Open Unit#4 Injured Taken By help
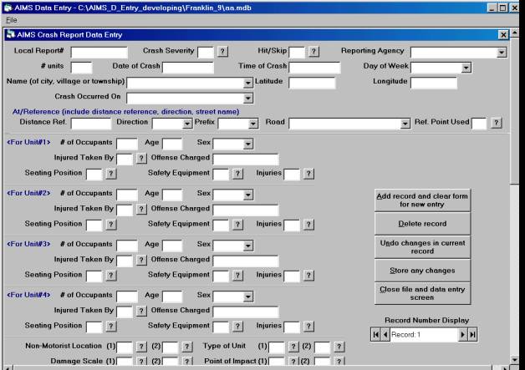The height and width of the screenshot is (370, 525). tap(141, 311)
